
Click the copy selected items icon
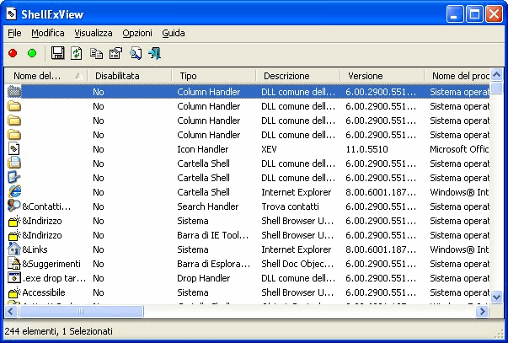point(96,53)
